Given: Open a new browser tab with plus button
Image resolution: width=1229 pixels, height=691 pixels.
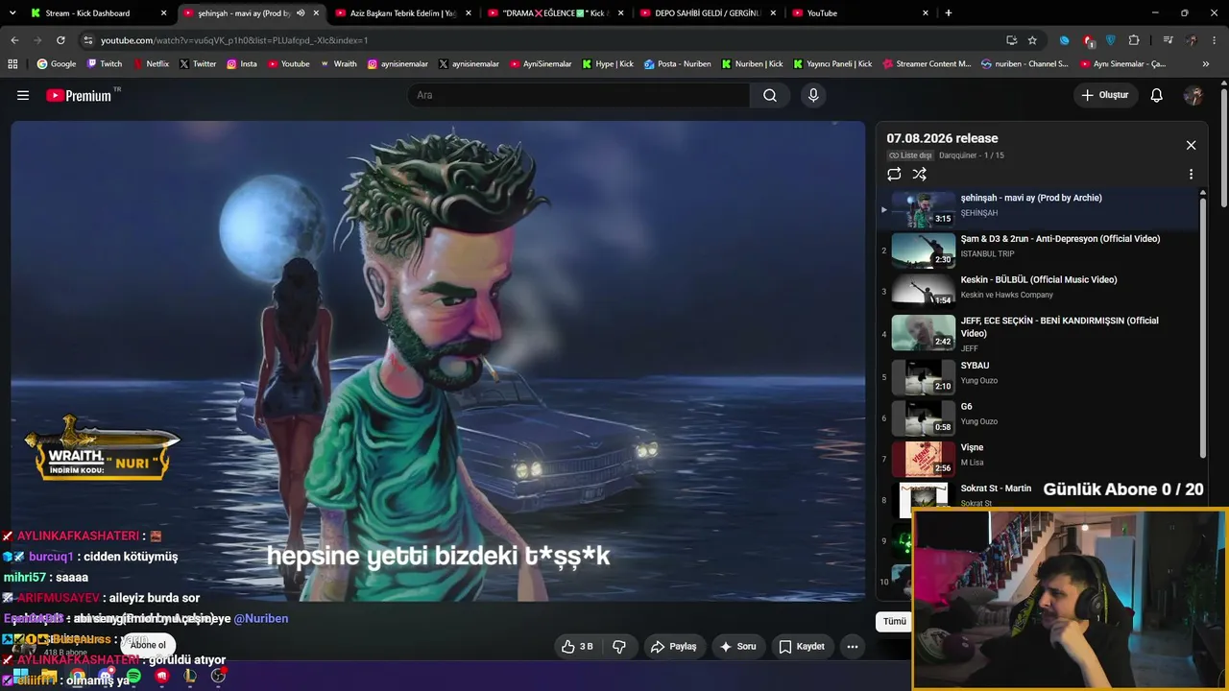Looking at the screenshot, I should [949, 13].
